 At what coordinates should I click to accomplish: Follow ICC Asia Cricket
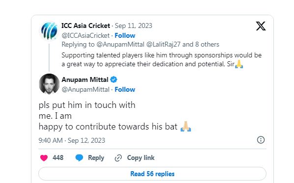click(125, 35)
